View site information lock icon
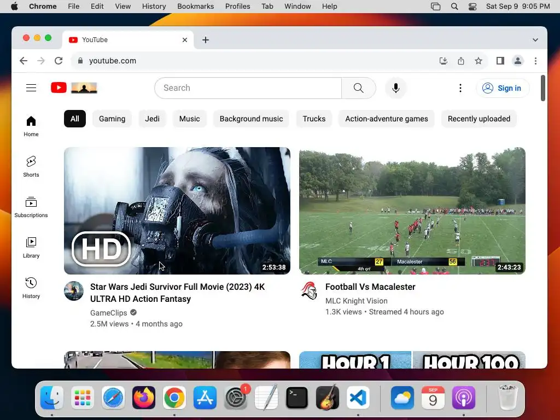Image resolution: width=560 pixels, height=420 pixels. 80,61
